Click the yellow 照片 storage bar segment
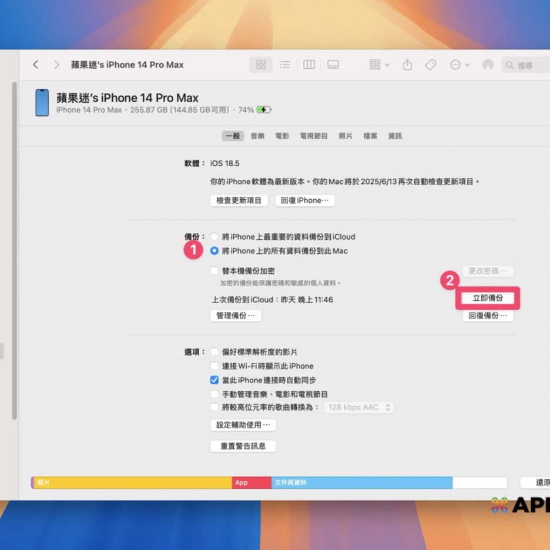Viewport: 550px width, 550px height. (x=132, y=482)
